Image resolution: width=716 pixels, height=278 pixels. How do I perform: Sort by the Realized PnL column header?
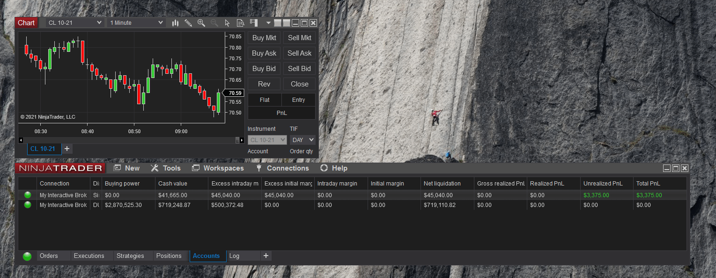pos(554,184)
